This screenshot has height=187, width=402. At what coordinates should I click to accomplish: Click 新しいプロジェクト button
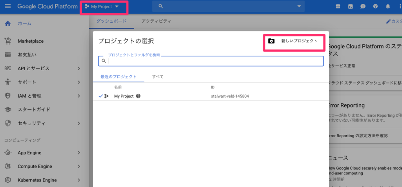pos(294,41)
